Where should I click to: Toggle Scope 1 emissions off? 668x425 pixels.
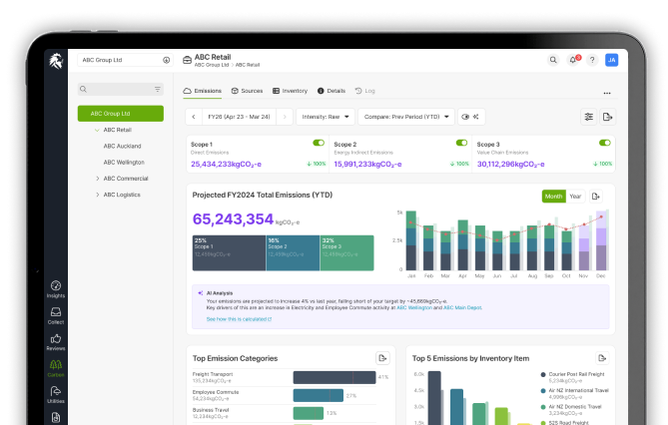tap(319, 143)
